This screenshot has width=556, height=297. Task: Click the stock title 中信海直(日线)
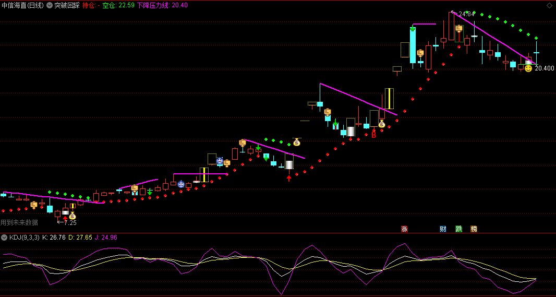[x=23, y=5]
